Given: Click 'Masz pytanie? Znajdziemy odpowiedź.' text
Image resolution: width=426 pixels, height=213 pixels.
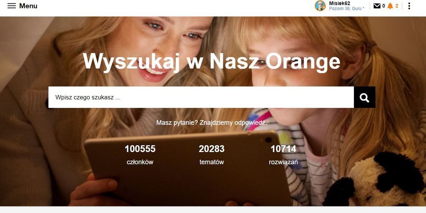Looking at the screenshot, I should [212, 123].
